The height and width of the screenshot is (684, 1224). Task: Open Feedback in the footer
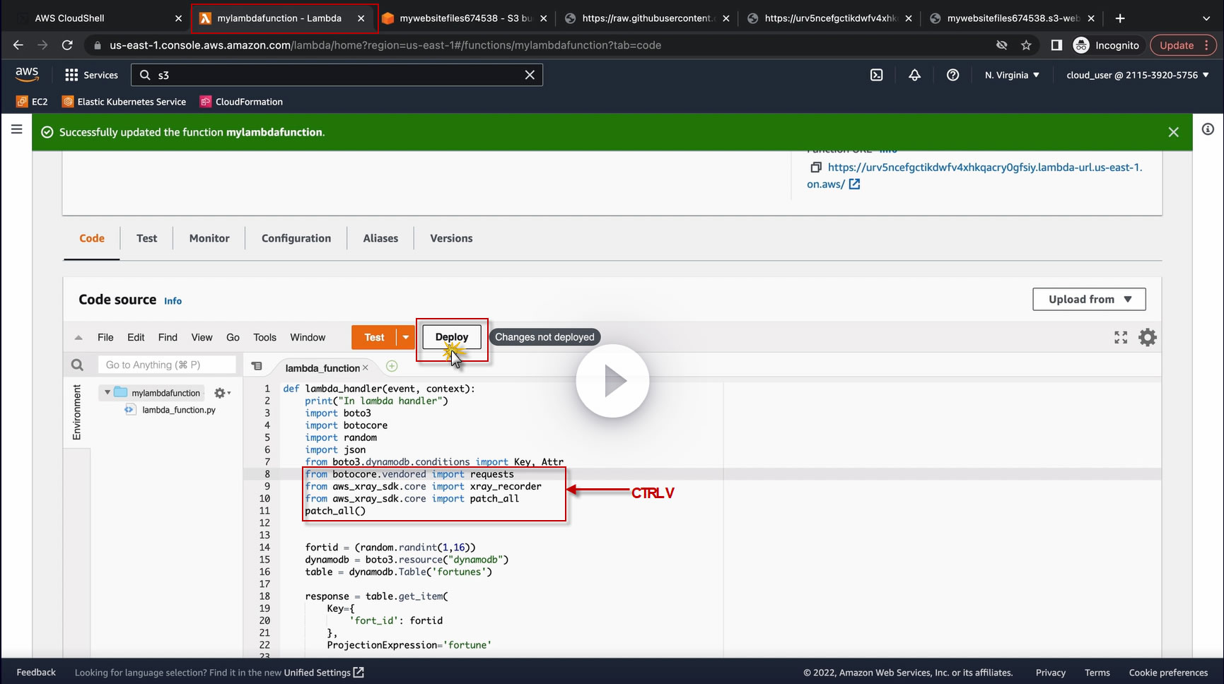(36, 673)
